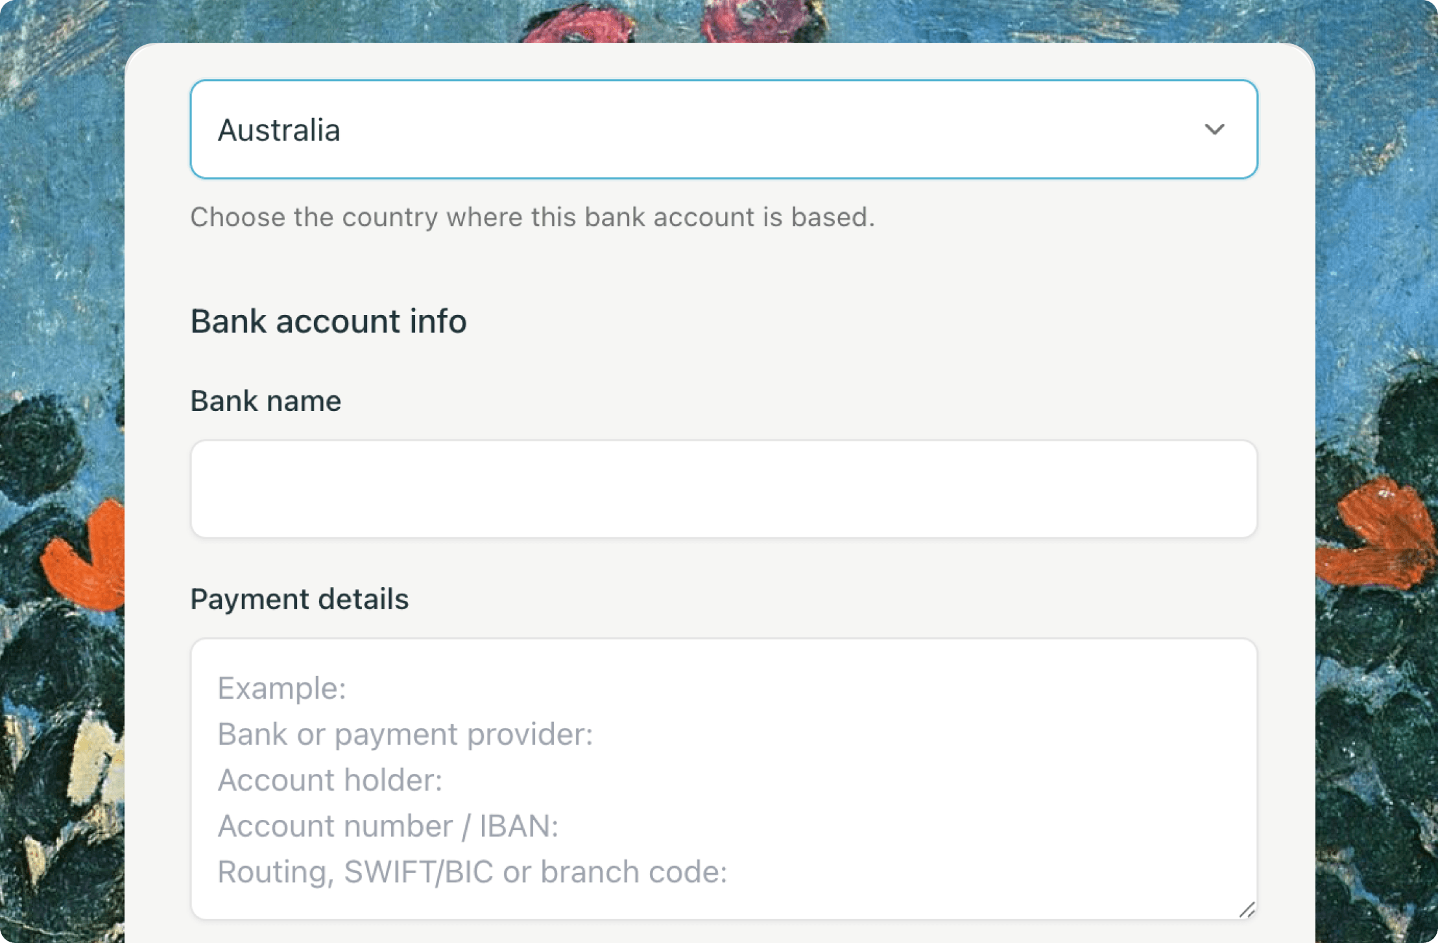Click empty card space beside Bank account info
The image size is (1438, 943).
843,321
